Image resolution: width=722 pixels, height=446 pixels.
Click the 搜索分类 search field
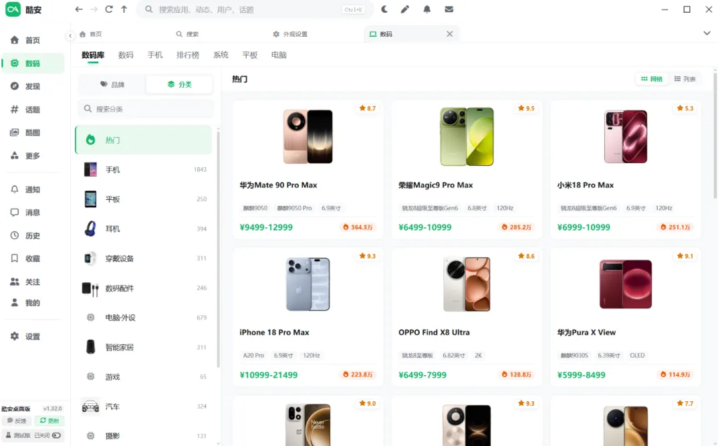[x=146, y=109]
